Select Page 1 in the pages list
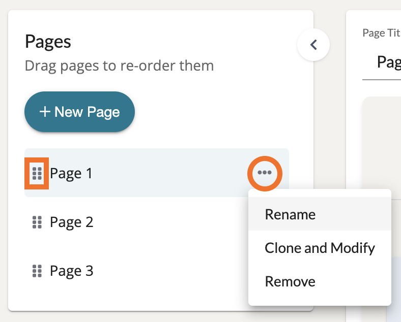Screen dimensions: 401x322 [x=157, y=173]
